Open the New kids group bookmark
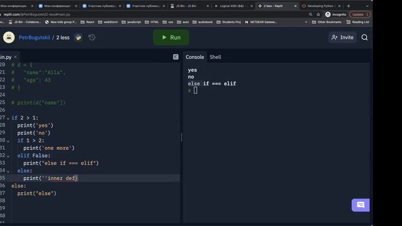Viewport: 402px width, 226px height. pos(61,22)
